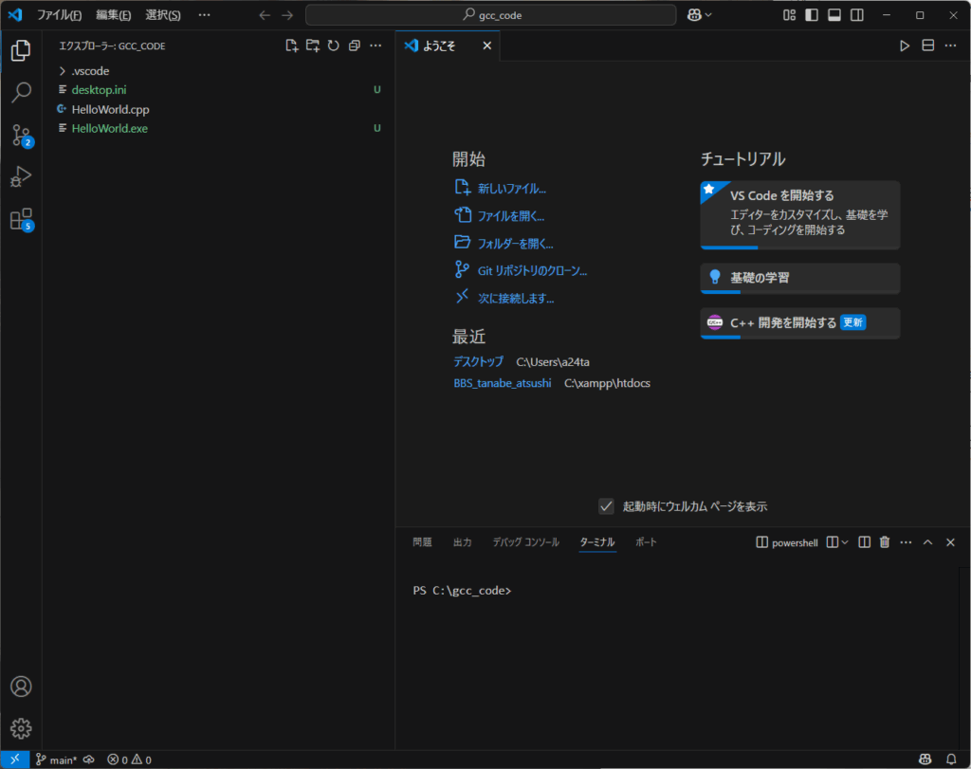The height and width of the screenshot is (769, 971).
Task: Open the Explorer view in activity bar
Action: point(21,50)
